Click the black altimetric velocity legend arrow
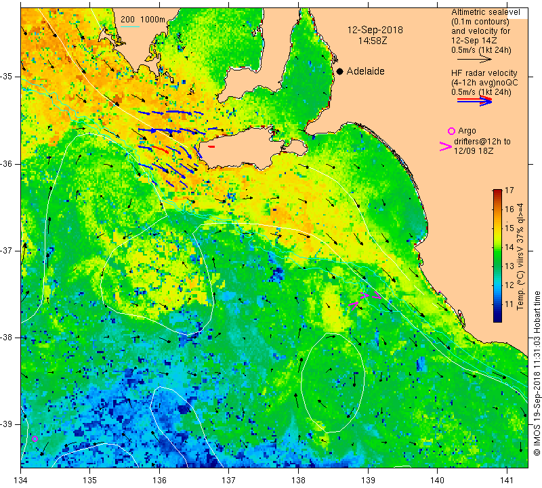This screenshot has width=542, height=488. coord(474,60)
